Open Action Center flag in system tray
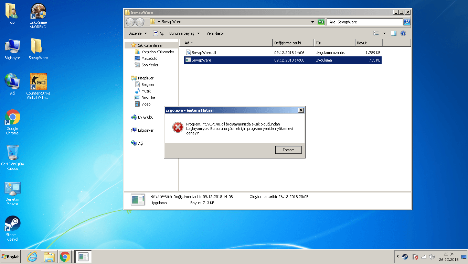This screenshot has width=468, height=264. pos(415,257)
